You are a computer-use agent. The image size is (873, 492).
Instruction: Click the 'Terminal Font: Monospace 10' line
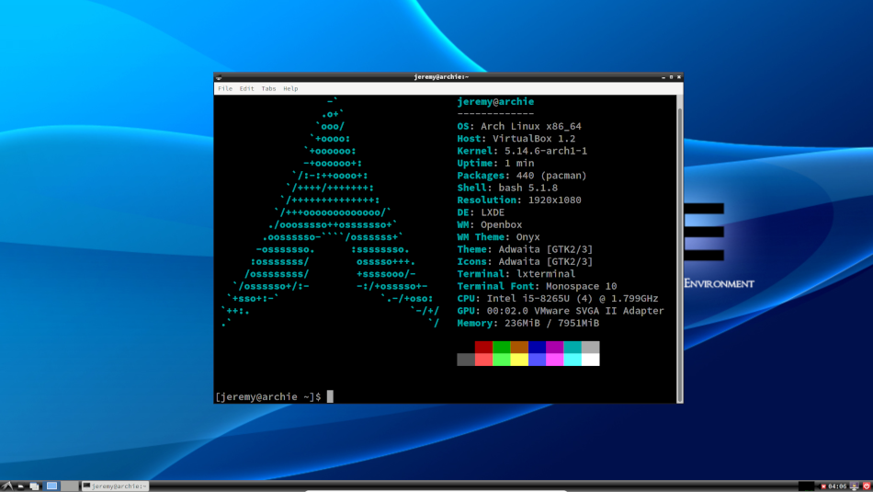(x=537, y=286)
